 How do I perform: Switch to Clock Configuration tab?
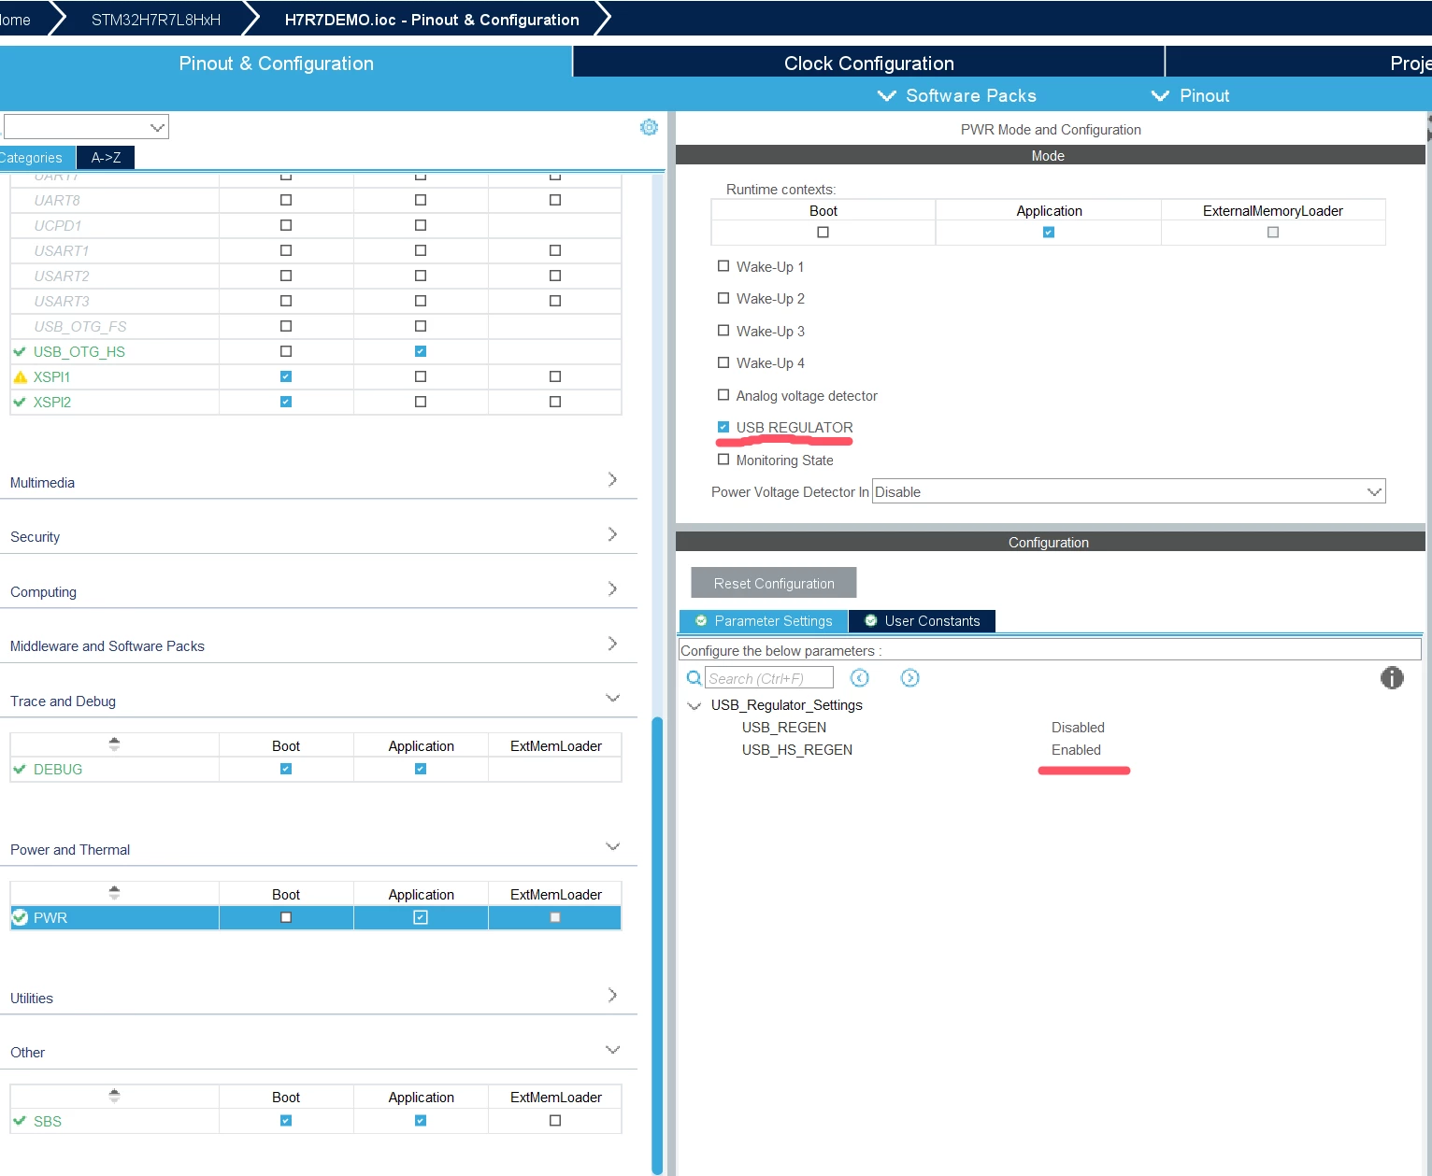(868, 63)
